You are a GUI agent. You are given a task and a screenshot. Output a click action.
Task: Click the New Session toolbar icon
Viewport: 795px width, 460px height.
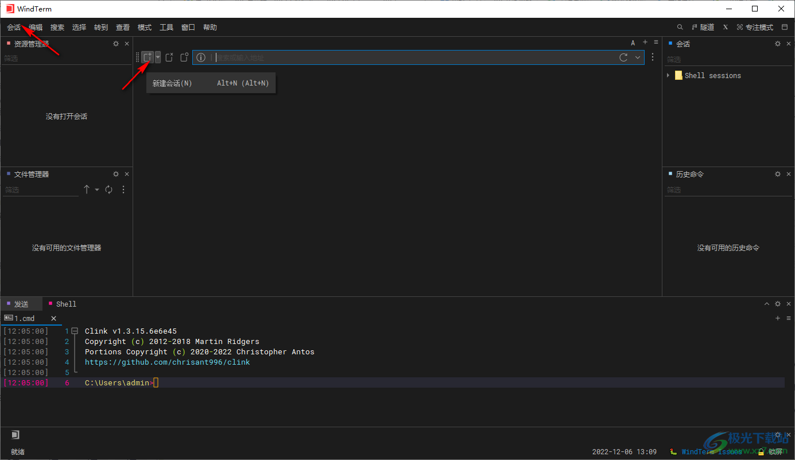coord(148,57)
